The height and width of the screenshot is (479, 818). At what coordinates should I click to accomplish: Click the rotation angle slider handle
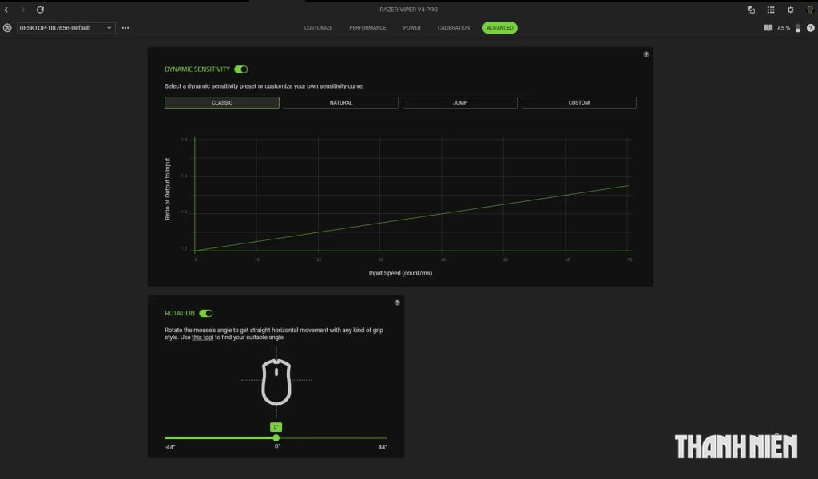tap(276, 437)
